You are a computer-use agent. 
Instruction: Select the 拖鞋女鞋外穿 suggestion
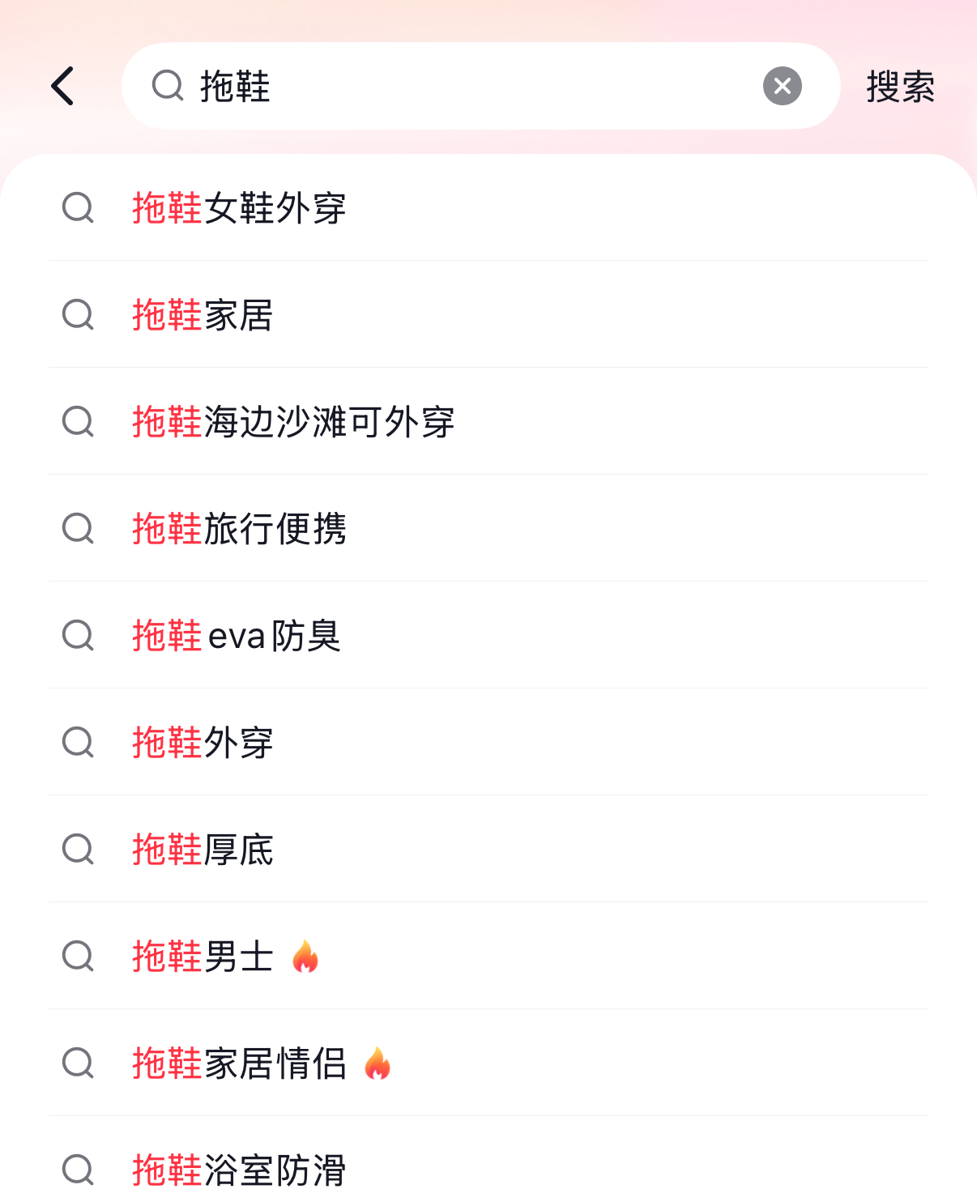(488, 207)
